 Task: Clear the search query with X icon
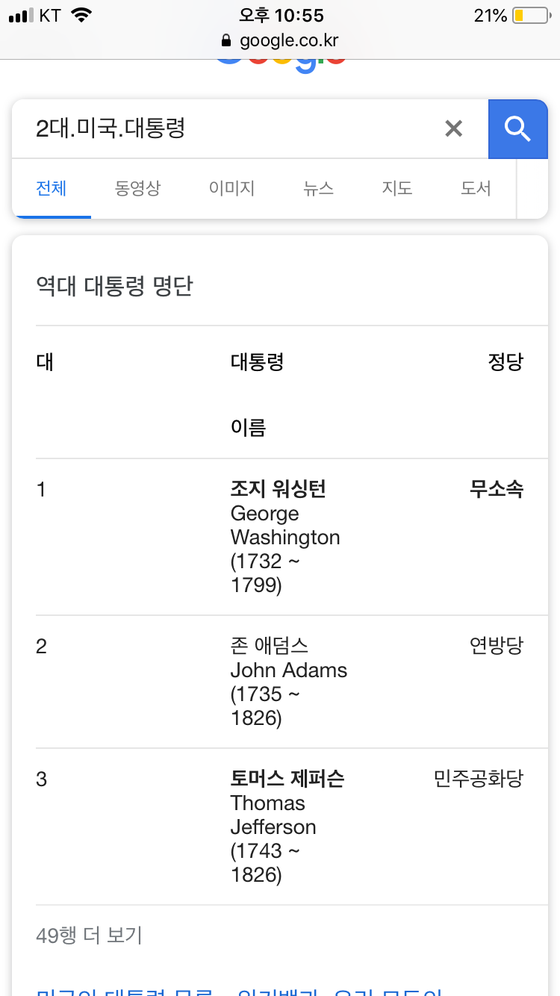[x=453, y=129]
